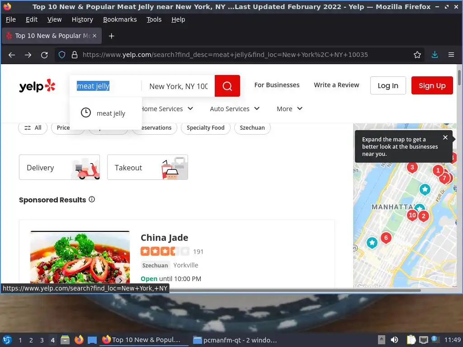Close the Yelp browser tab

pos(94,36)
